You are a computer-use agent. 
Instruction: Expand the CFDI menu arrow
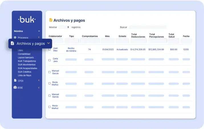pyautogui.click(x=39, y=80)
